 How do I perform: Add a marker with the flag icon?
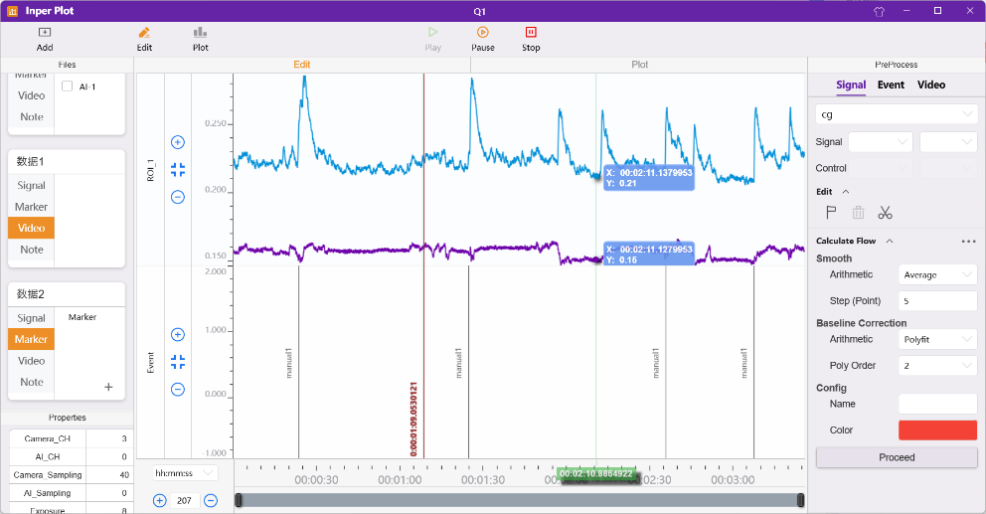pyautogui.click(x=831, y=213)
